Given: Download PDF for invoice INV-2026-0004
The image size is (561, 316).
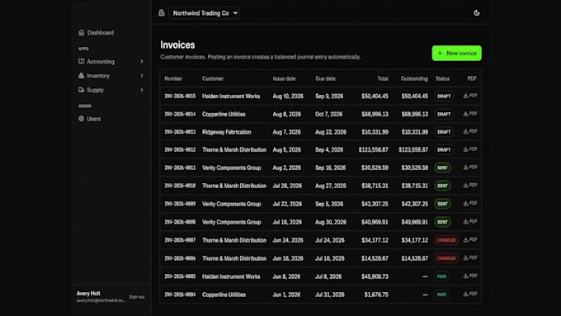Looking at the screenshot, I should (x=470, y=294).
